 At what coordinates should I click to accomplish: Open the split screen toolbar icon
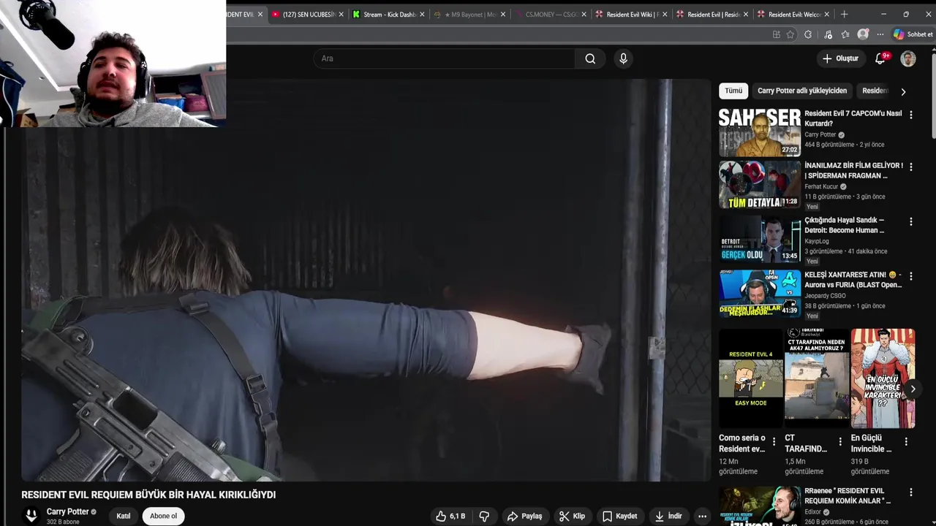[x=776, y=34]
